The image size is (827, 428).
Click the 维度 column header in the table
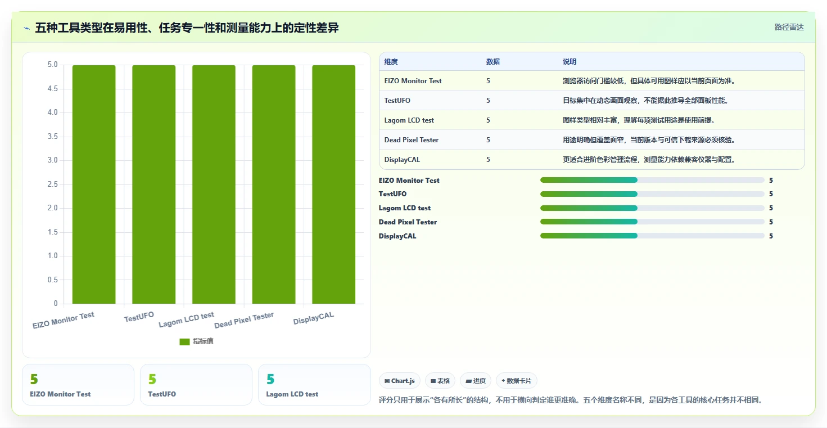coord(391,62)
